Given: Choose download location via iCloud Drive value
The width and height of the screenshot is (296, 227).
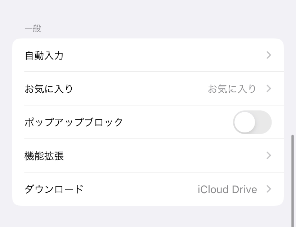Looking at the screenshot, I should (x=227, y=189).
